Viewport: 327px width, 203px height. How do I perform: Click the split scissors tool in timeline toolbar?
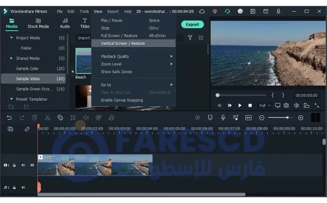click(x=47, y=117)
